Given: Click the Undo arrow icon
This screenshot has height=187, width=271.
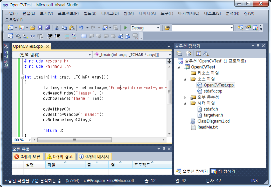Looking at the screenshot, I should pos(81,28).
